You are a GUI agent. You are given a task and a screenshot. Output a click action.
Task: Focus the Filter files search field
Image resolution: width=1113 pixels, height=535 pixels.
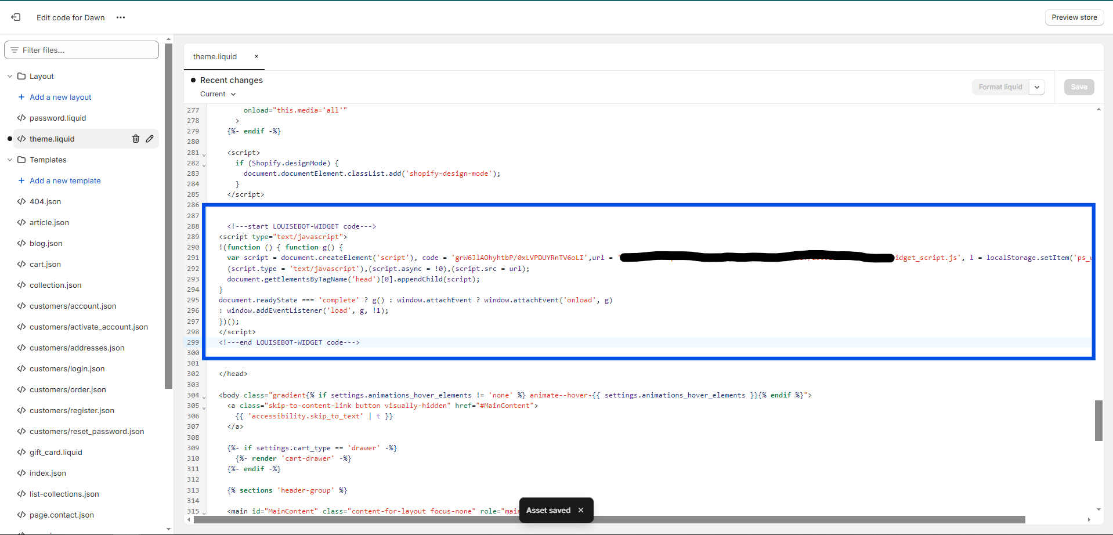(82, 50)
